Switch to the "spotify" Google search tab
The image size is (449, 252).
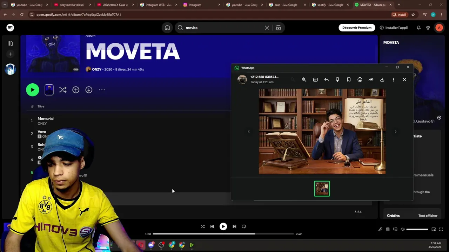[330, 5]
